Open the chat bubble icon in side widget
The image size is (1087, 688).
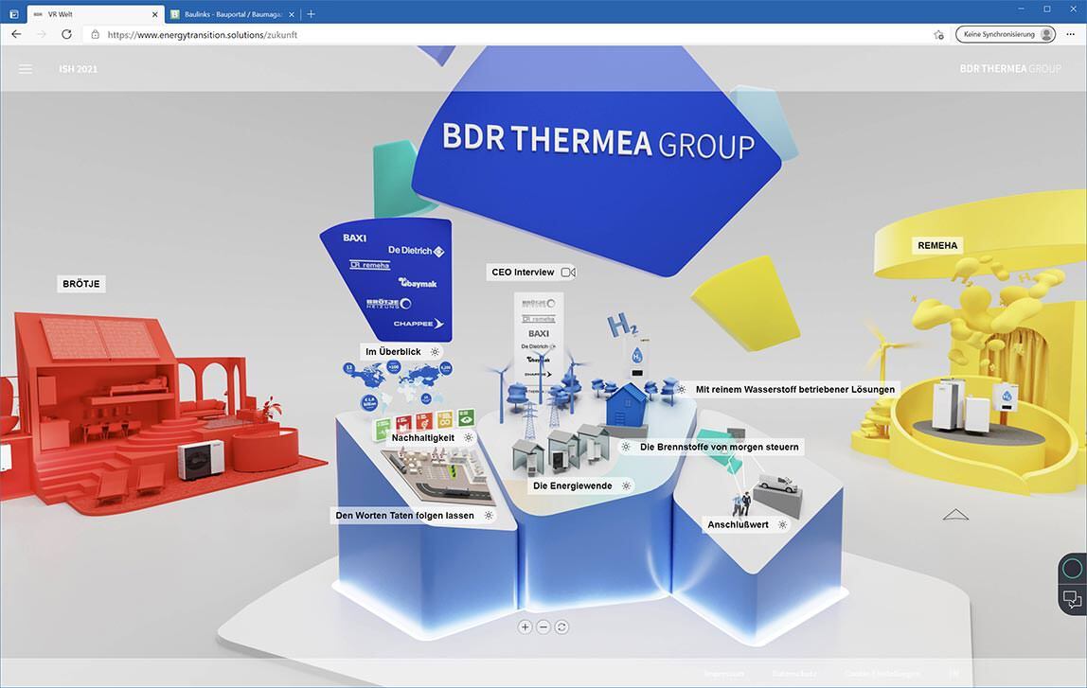click(1073, 599)
